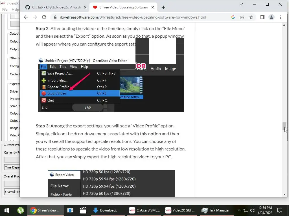289x216 pixels.
Task: Click scrollbar down arrow in browser
Action: pyautogui.click(x=284, y=194)
